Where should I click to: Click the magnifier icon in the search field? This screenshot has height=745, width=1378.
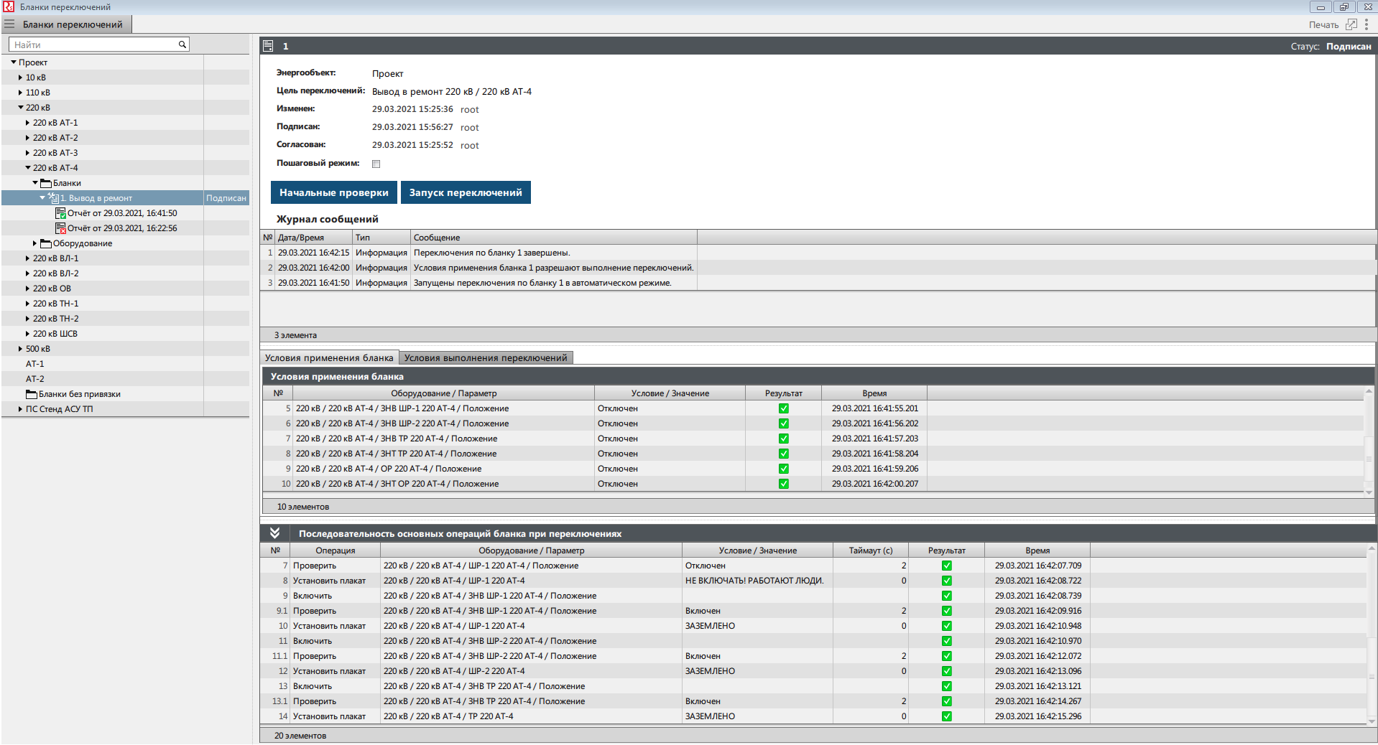tap(182, 44)
